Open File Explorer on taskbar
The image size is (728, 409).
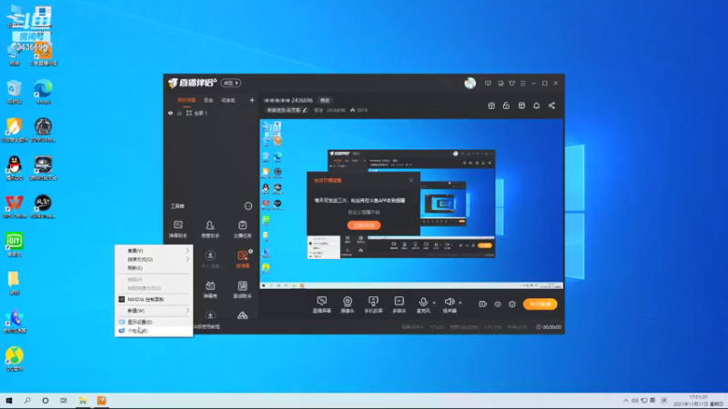point(83,401)
